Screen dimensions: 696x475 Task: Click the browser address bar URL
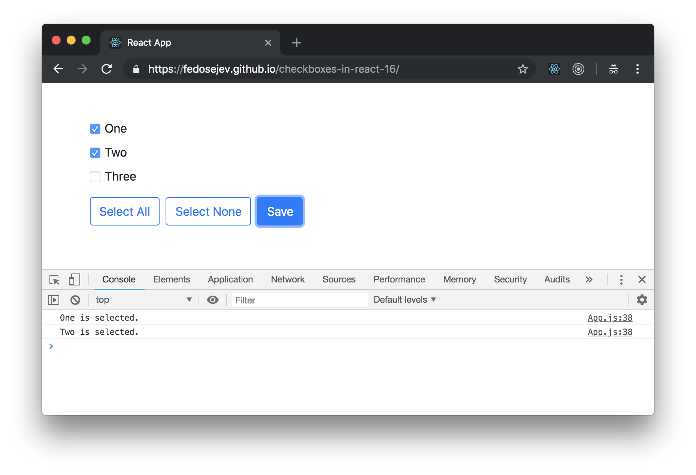pyautogui.click(x=274, y=69)
